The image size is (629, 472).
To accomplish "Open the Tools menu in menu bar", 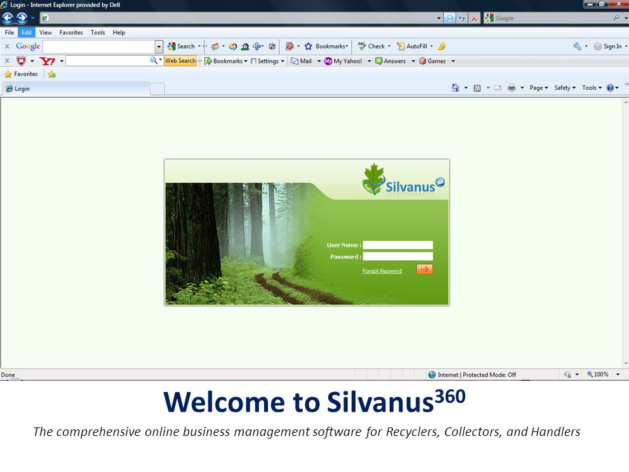I will point(98,33).
